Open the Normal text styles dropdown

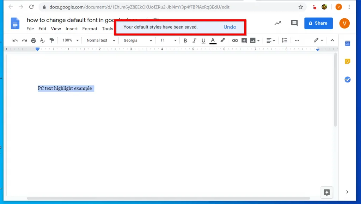[x=100, y=40]
